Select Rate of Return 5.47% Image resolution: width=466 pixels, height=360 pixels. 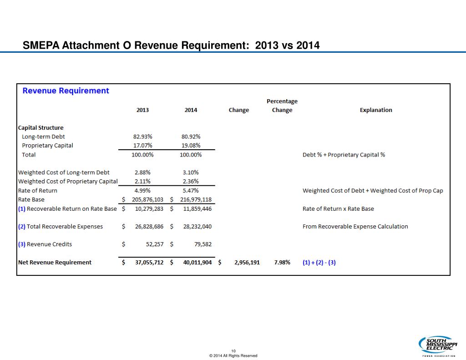pyautogui.click(x=191, y=191)
